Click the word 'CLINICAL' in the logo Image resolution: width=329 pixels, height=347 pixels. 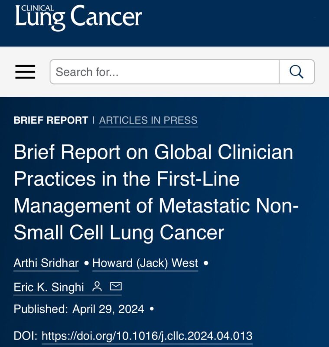pyautogui.click(x=38, y=8)
